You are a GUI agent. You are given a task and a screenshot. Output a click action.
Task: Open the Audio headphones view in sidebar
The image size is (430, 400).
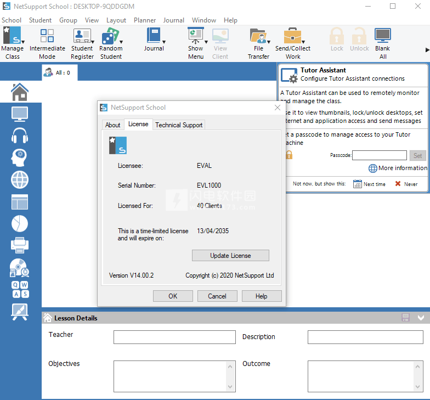(x=20, y=136)
